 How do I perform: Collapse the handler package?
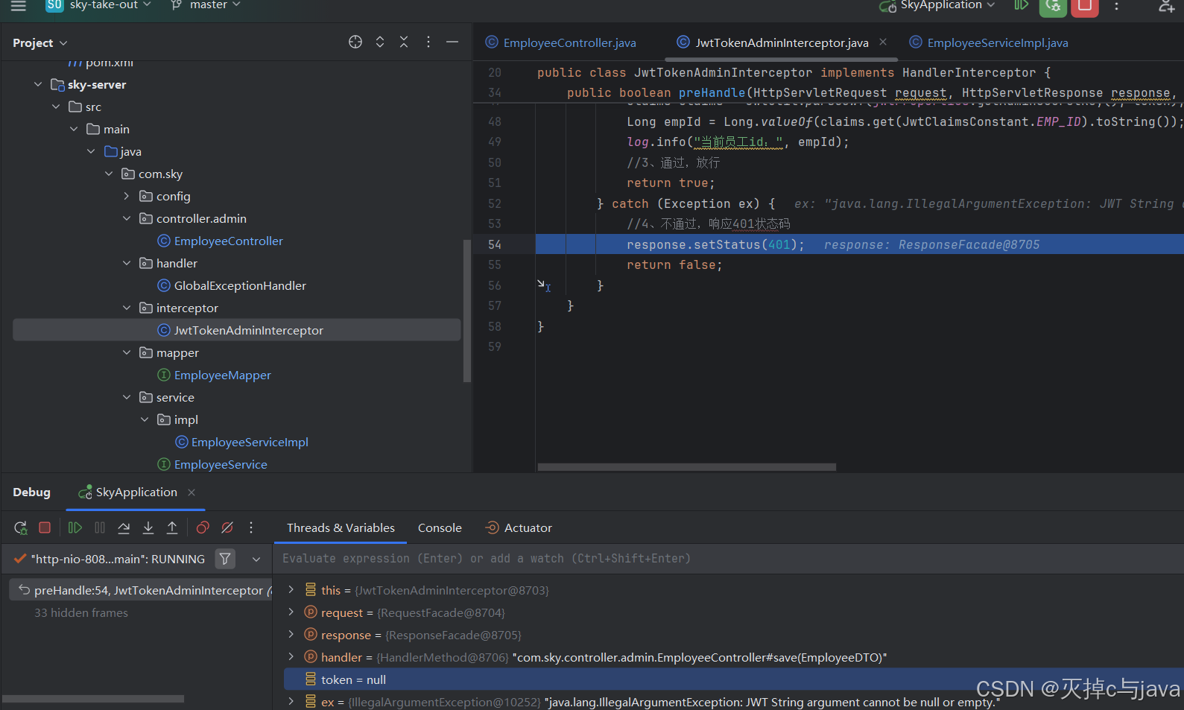127,263
